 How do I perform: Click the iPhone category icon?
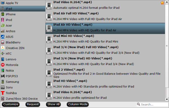point(3,14)
